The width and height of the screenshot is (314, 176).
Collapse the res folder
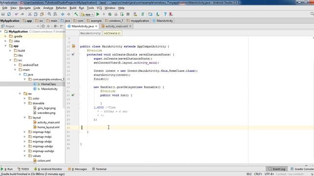pyautogui.click(x=20, y=93)
